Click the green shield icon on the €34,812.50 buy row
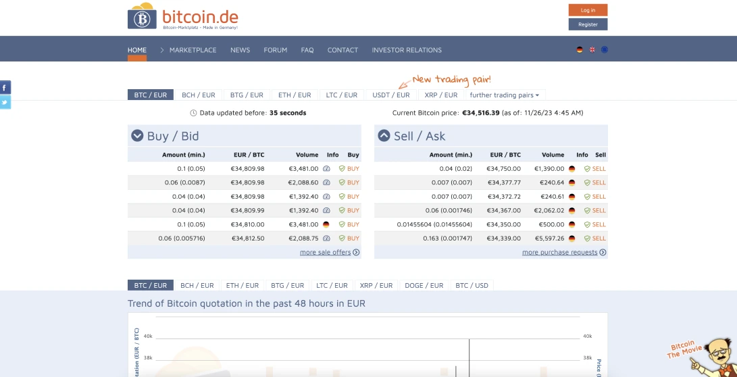 pyautogui.click(x=342, y=238)
